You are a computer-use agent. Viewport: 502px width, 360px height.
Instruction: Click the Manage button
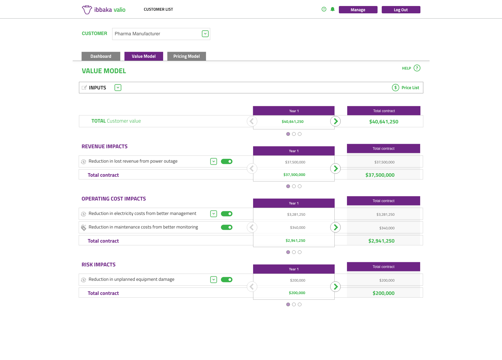click(x=358, y=10)
